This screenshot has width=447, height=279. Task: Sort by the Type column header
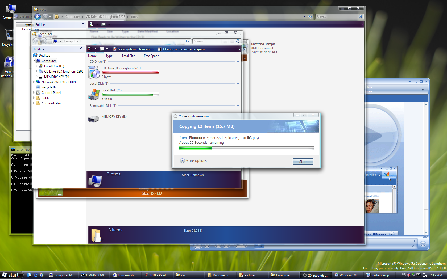pos(109,56)
